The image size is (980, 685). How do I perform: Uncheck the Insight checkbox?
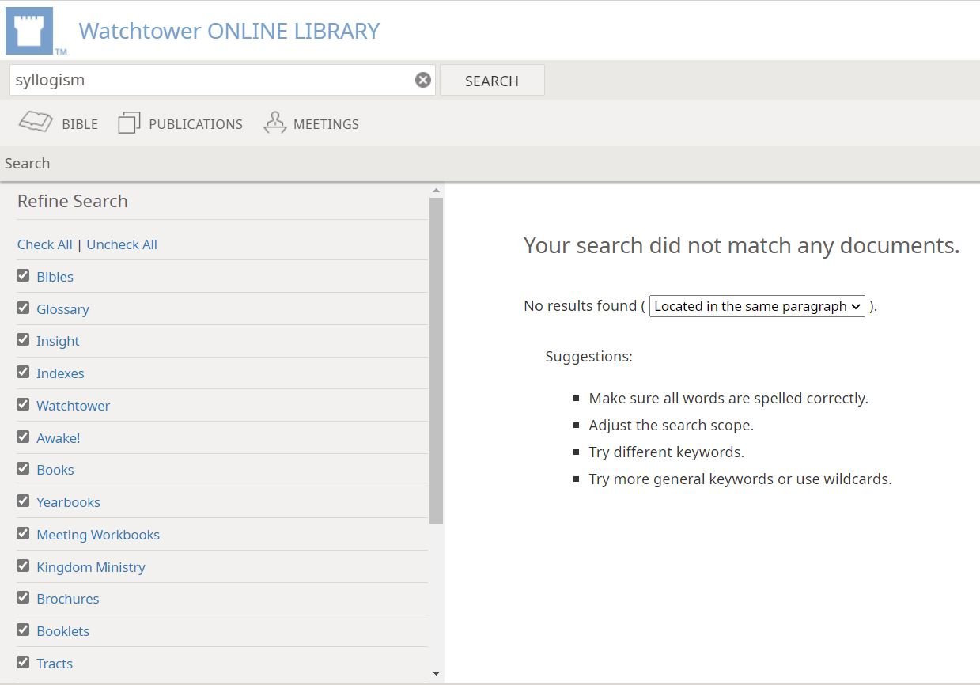click(23, 339)
